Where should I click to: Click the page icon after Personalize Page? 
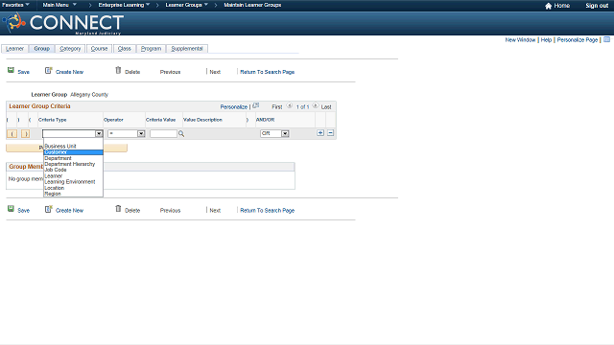tap(607, 39)
